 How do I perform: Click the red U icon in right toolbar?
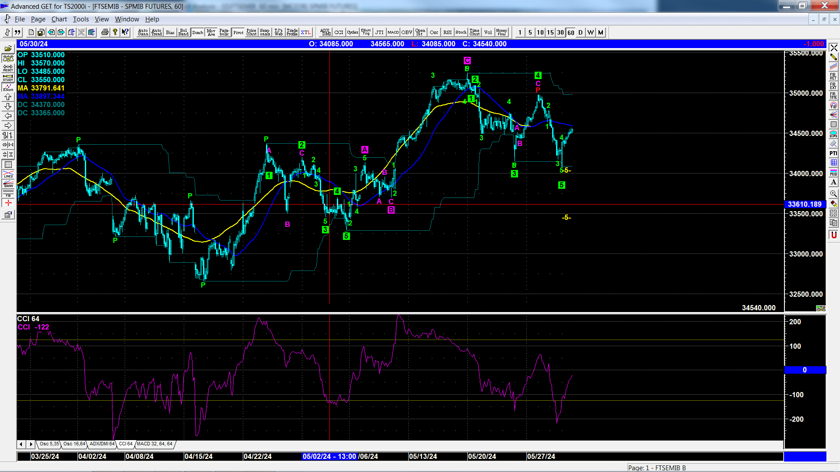(833, 235)
